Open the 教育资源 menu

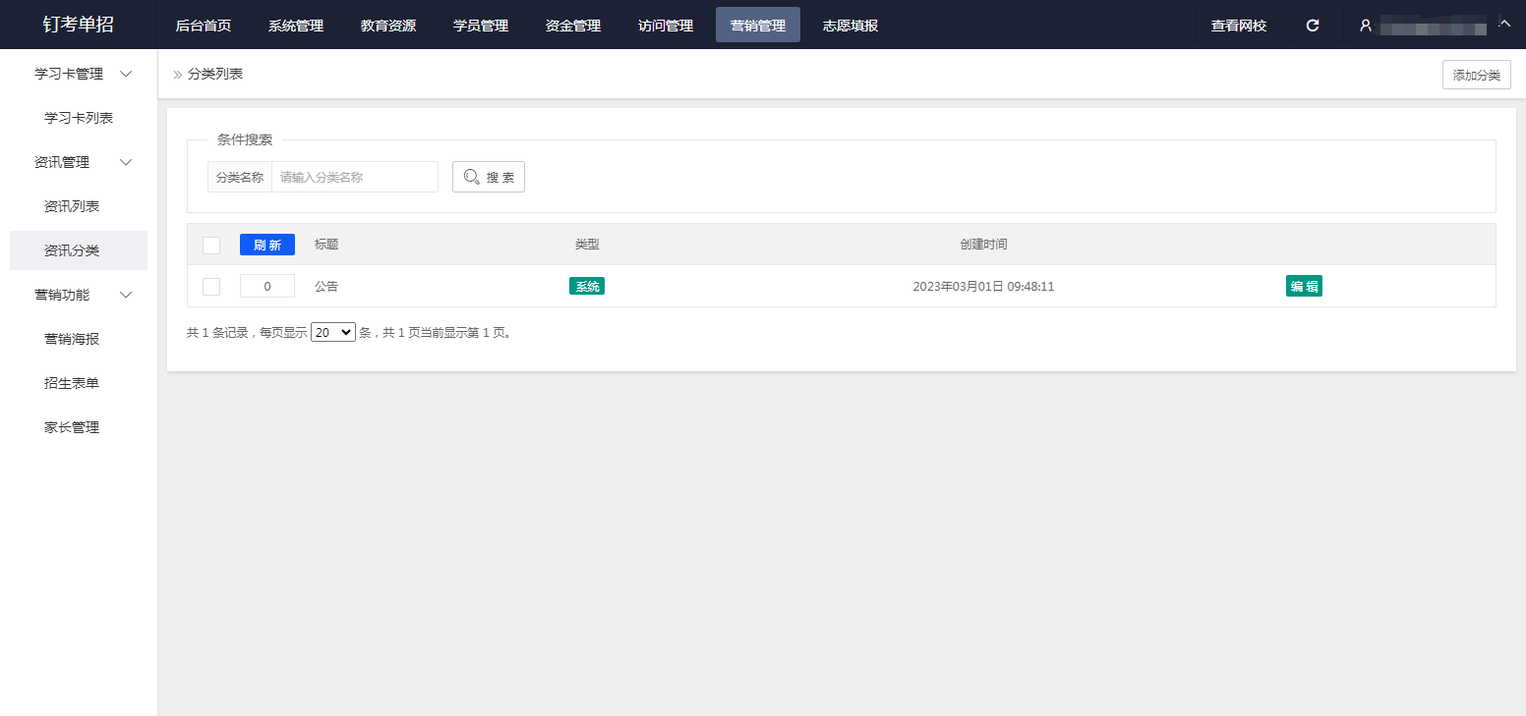(x=388, y=26)
